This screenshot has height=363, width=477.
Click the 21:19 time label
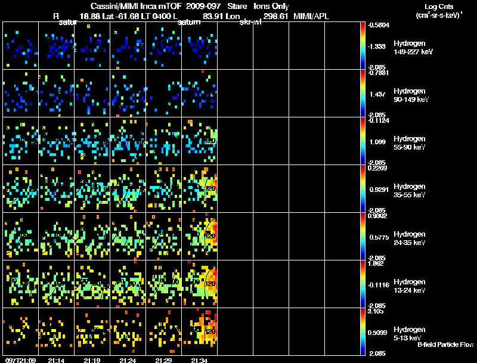(92, 360)
